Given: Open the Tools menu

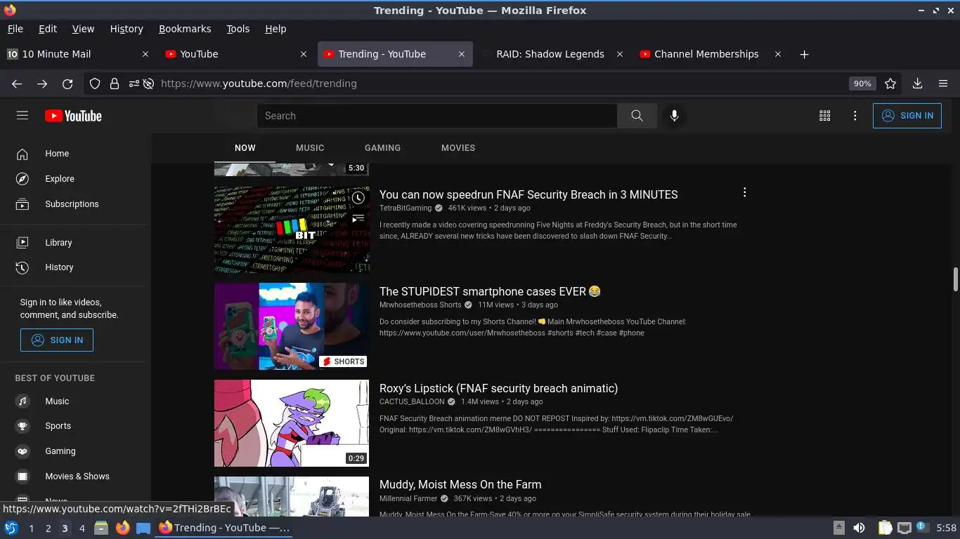Looking at the screenshot, I should (x=238, y=29).
